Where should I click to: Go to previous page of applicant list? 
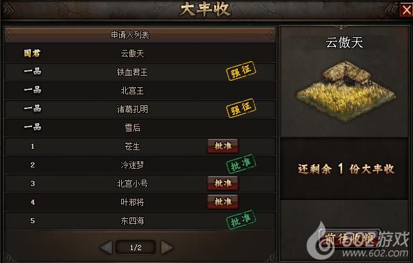point(106,248)
